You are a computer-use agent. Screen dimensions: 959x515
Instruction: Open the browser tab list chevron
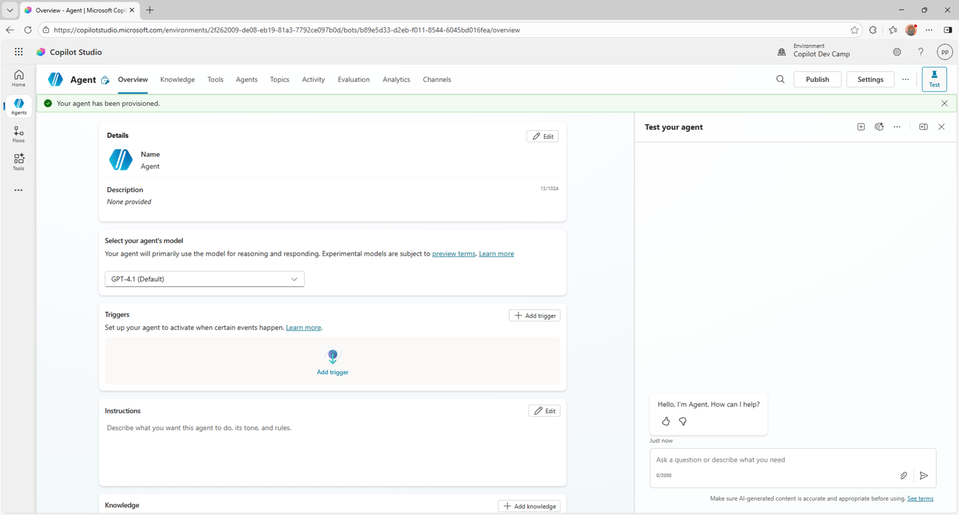[x=10, y=10]
